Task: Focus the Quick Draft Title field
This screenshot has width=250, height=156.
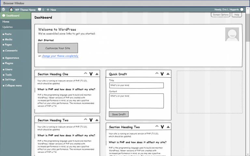Action: (x=136, y=85)
